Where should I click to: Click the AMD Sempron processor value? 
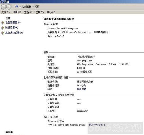(103, 64)
